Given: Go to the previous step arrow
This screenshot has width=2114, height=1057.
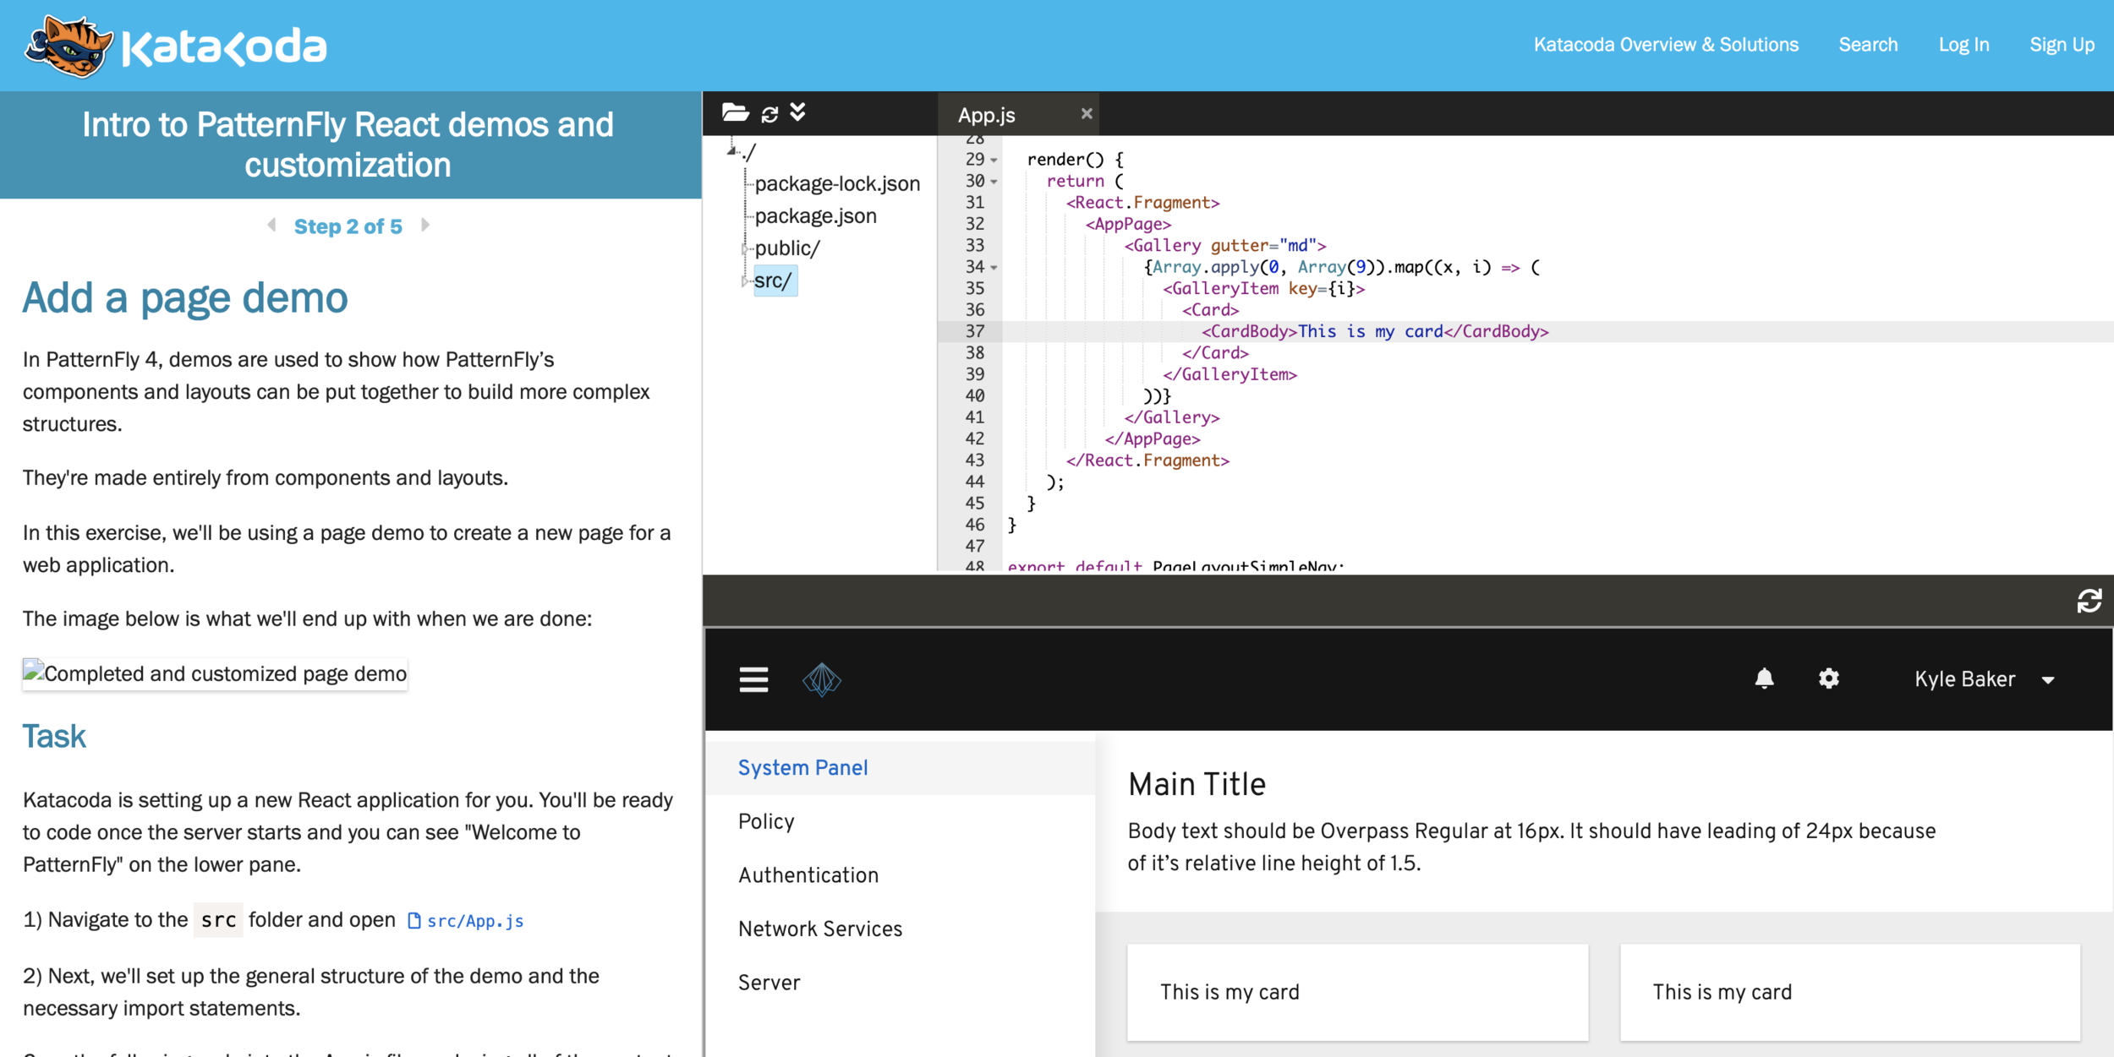Looking at the screenshot, I should click(271, 225).
